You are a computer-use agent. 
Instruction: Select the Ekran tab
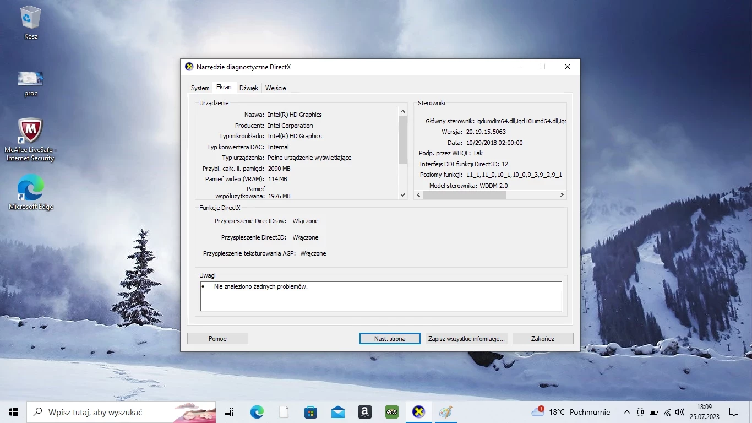coord(224,87)
